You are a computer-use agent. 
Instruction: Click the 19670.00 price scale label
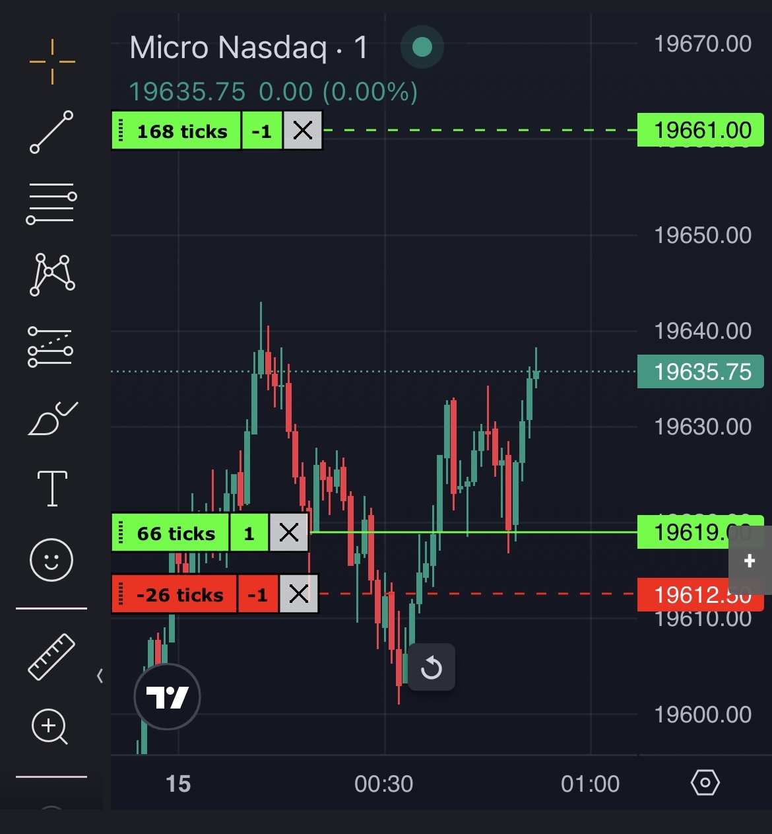point(703,44)
